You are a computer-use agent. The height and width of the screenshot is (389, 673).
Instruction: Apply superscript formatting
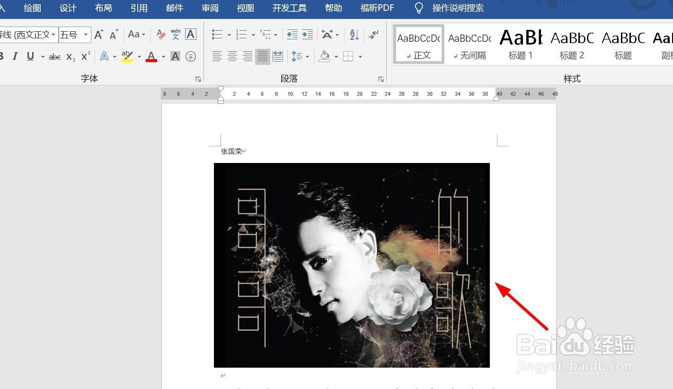(x=85, y=56)
